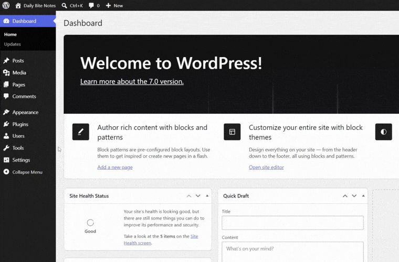Click the Posts pushpin icon
The height and width of the screenshot is (262, 399).
[x=6, y=60]
